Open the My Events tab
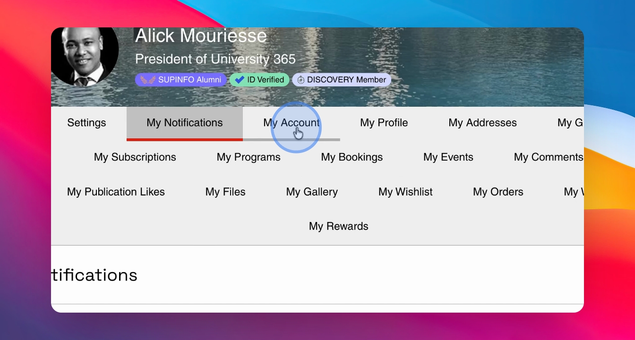 tap(448, 157)
